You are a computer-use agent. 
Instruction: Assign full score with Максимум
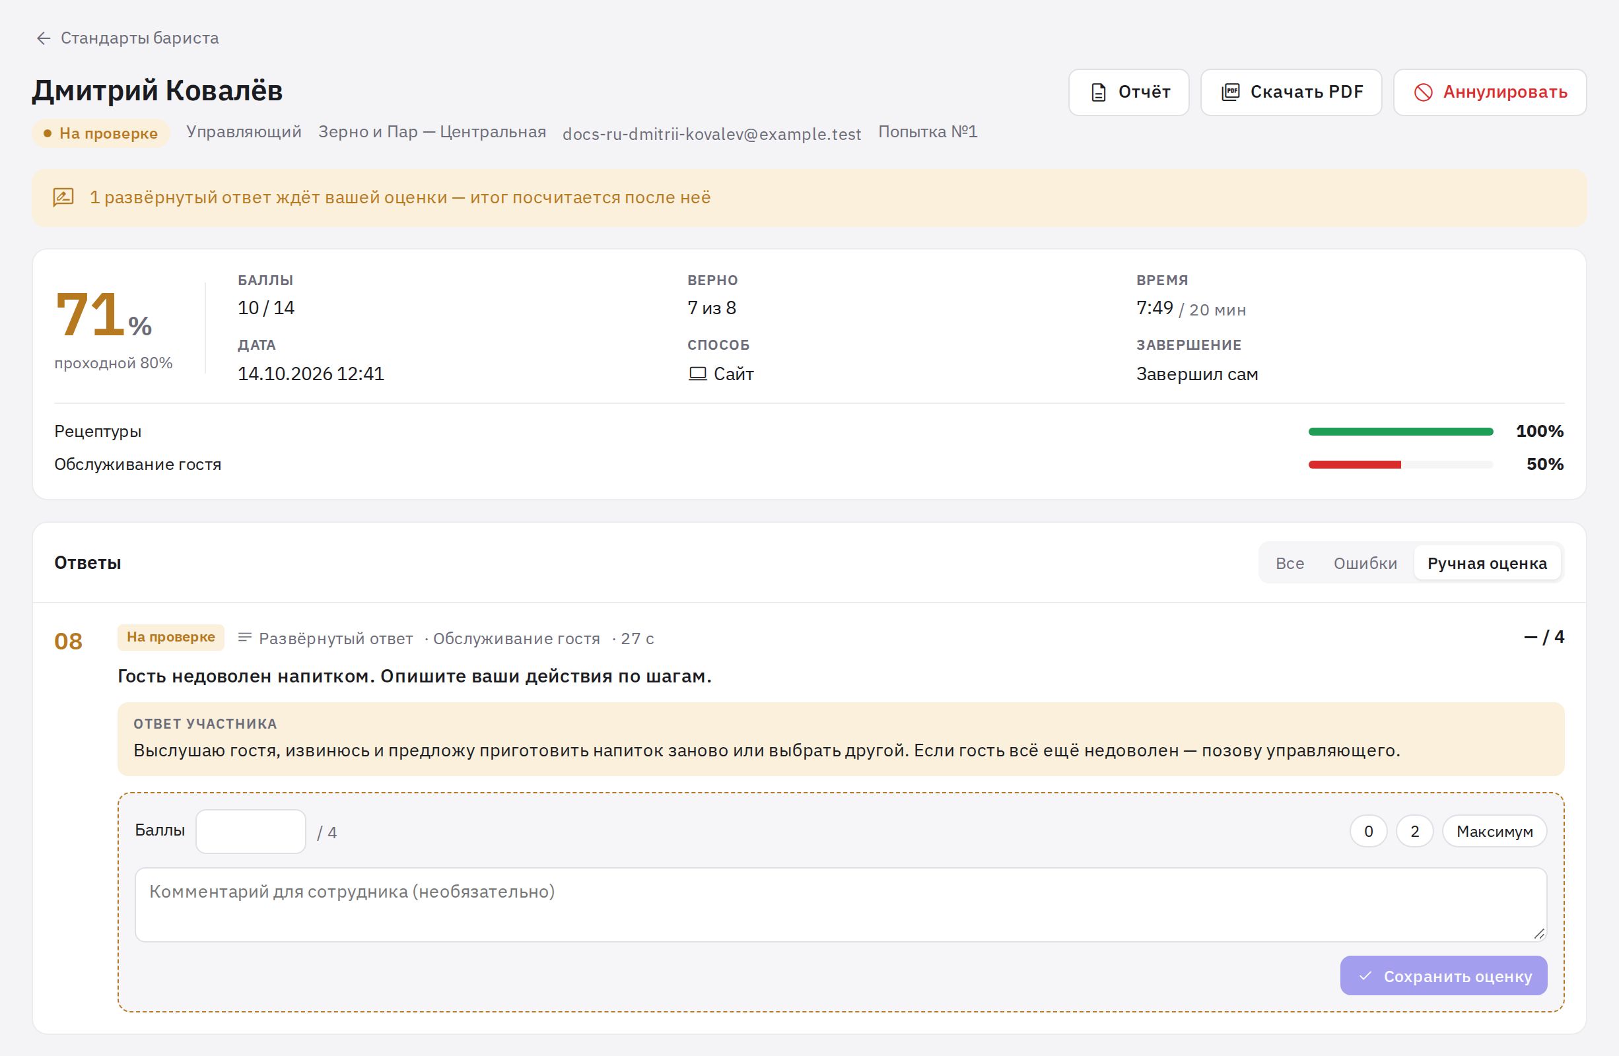1494,831
